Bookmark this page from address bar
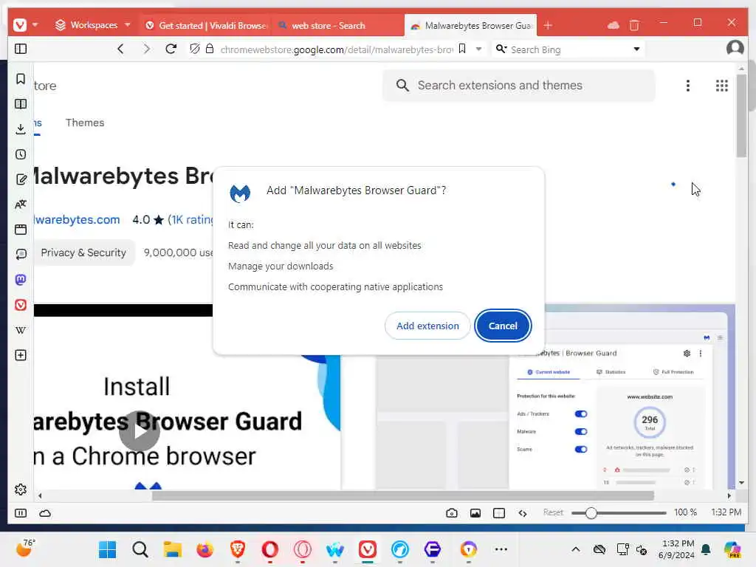The image size is (756, 567). [x=462, y=49]
